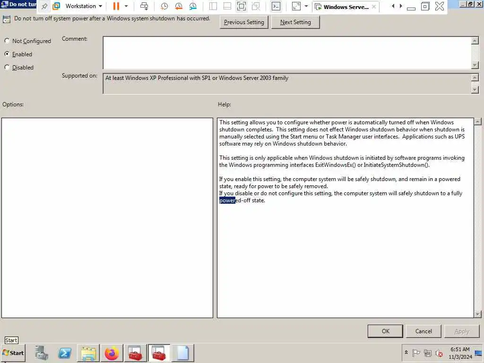Take a snapshot of the virtual machine

(164, 6)
